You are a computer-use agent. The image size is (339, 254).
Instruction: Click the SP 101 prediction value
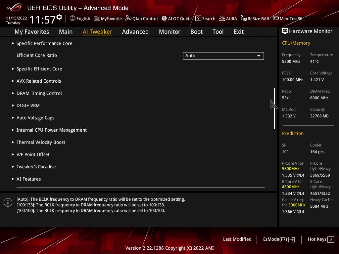pyautogui.click(x=285, y=152)
